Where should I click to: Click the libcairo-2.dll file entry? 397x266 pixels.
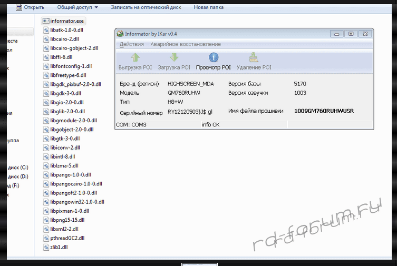[x=64, y=39]
